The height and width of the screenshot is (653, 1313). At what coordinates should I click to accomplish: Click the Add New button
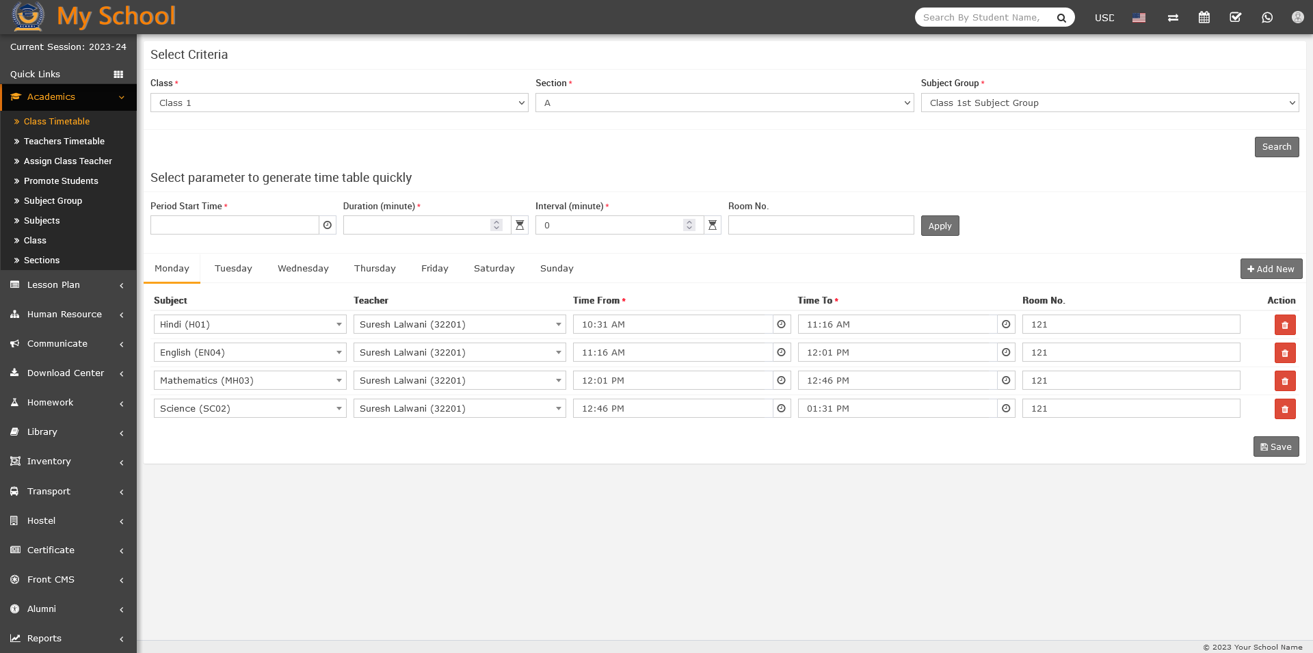click(x=1271, y=269)
